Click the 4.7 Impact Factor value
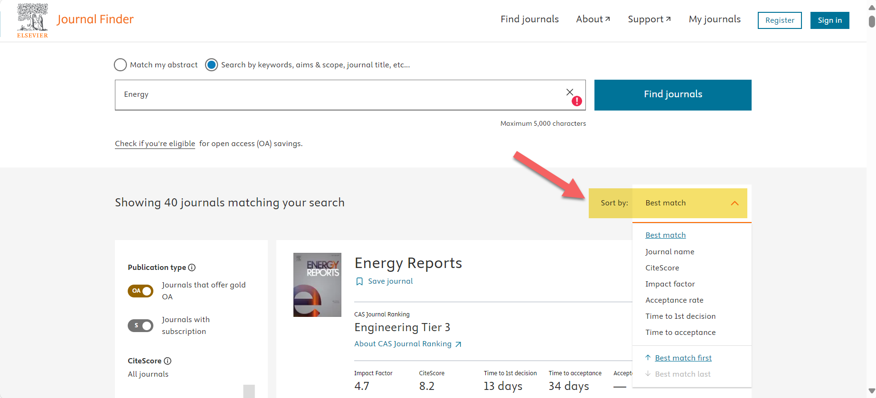This screenshot has width=876, height=398. (362, 386)
